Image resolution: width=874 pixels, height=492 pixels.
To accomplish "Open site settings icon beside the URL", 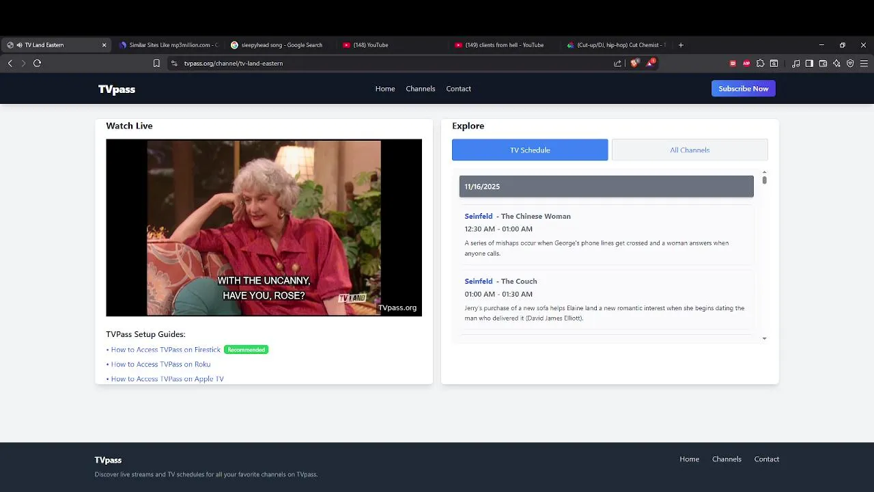I will [174, 63].
